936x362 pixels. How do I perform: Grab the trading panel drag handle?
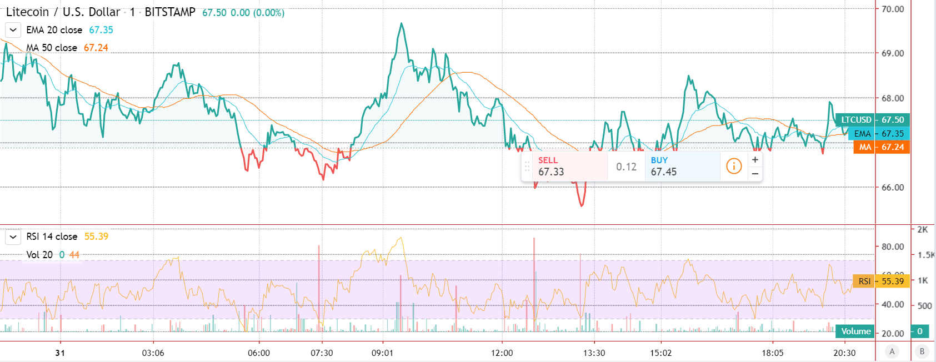(527, 166)
